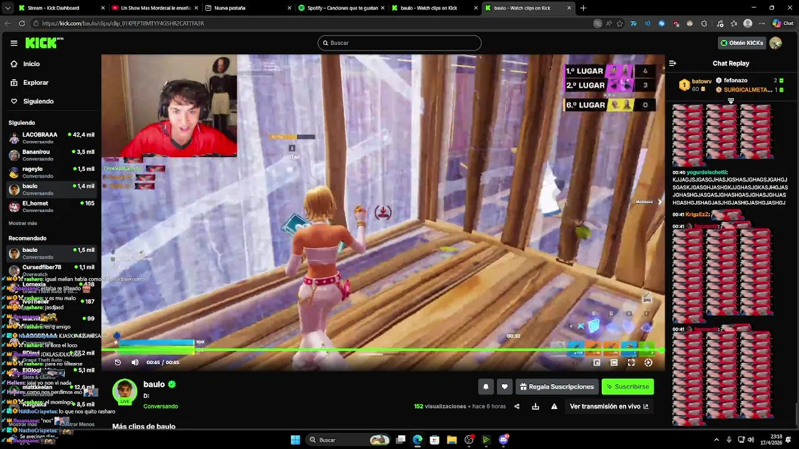This screenshot has height=449, width=799.
Task: Open the Kick hamburger sidebar menu
Action: pos(14,43)
